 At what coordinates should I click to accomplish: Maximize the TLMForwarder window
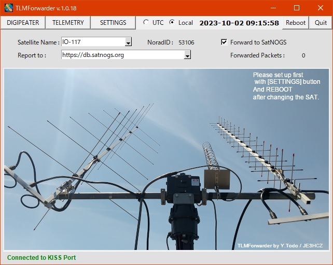[x=297, y=8]
